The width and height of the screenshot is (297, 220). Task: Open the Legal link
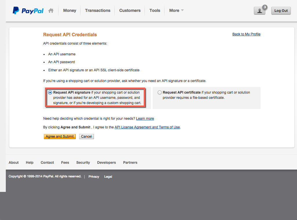[x=108, y=177]
